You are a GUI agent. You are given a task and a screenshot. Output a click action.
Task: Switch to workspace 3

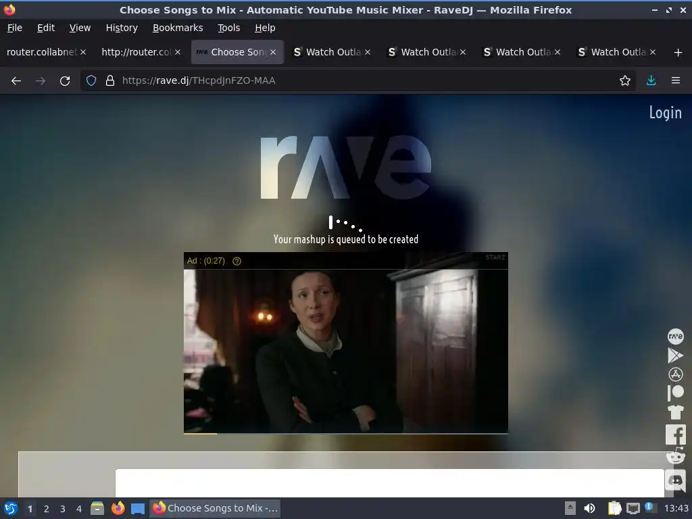tap(63, 509)
